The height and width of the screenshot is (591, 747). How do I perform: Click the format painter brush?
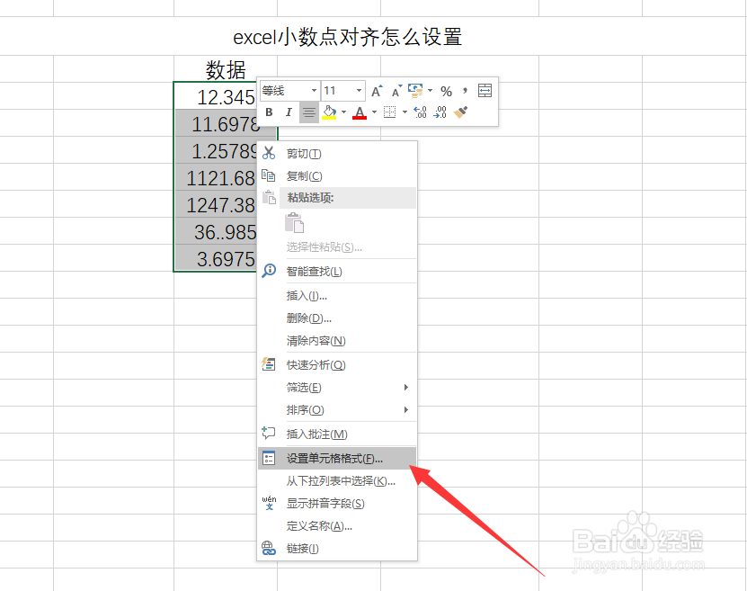click(x=460, y=112)
